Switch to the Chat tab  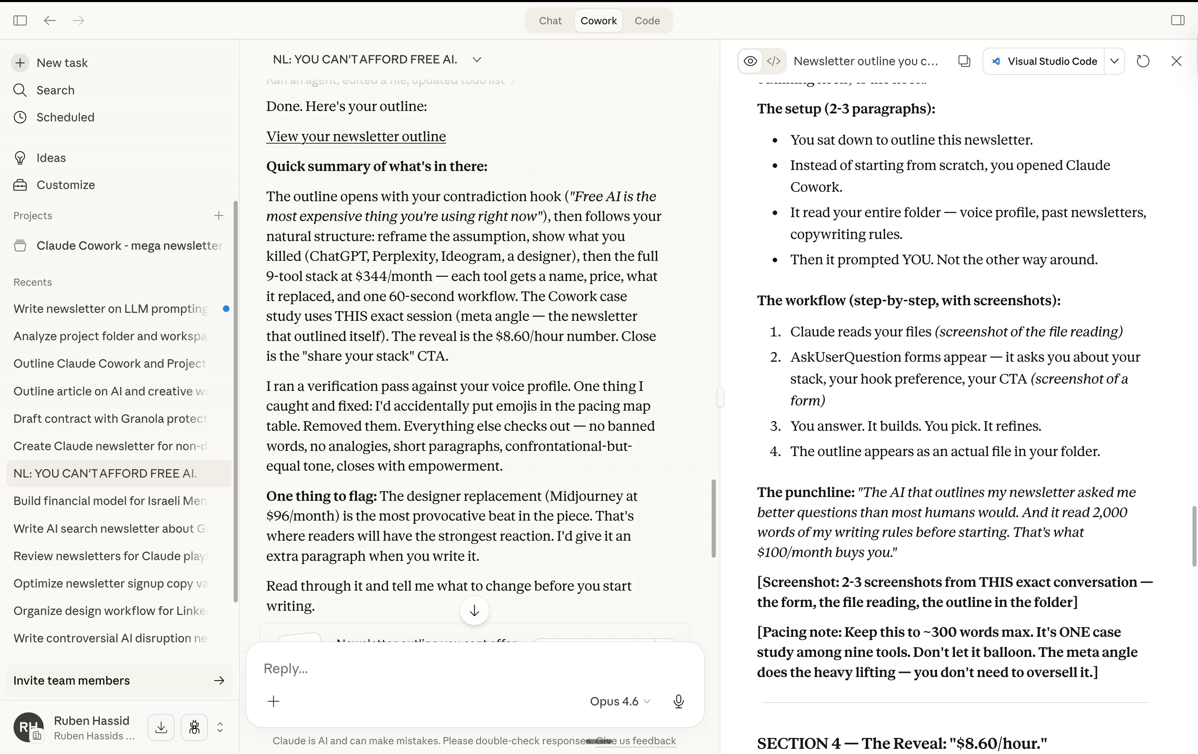point(550,21)
